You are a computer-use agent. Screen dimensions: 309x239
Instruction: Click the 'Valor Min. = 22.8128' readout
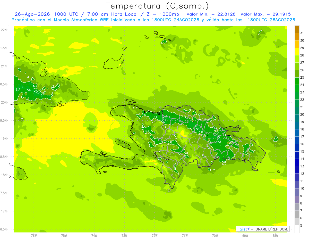(211, 14)
